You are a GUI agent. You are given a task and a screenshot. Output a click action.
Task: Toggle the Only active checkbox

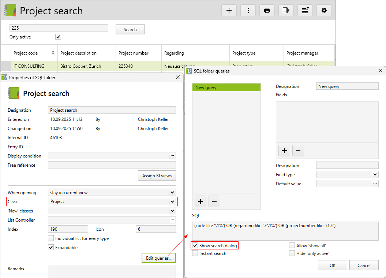click(58, 37)
